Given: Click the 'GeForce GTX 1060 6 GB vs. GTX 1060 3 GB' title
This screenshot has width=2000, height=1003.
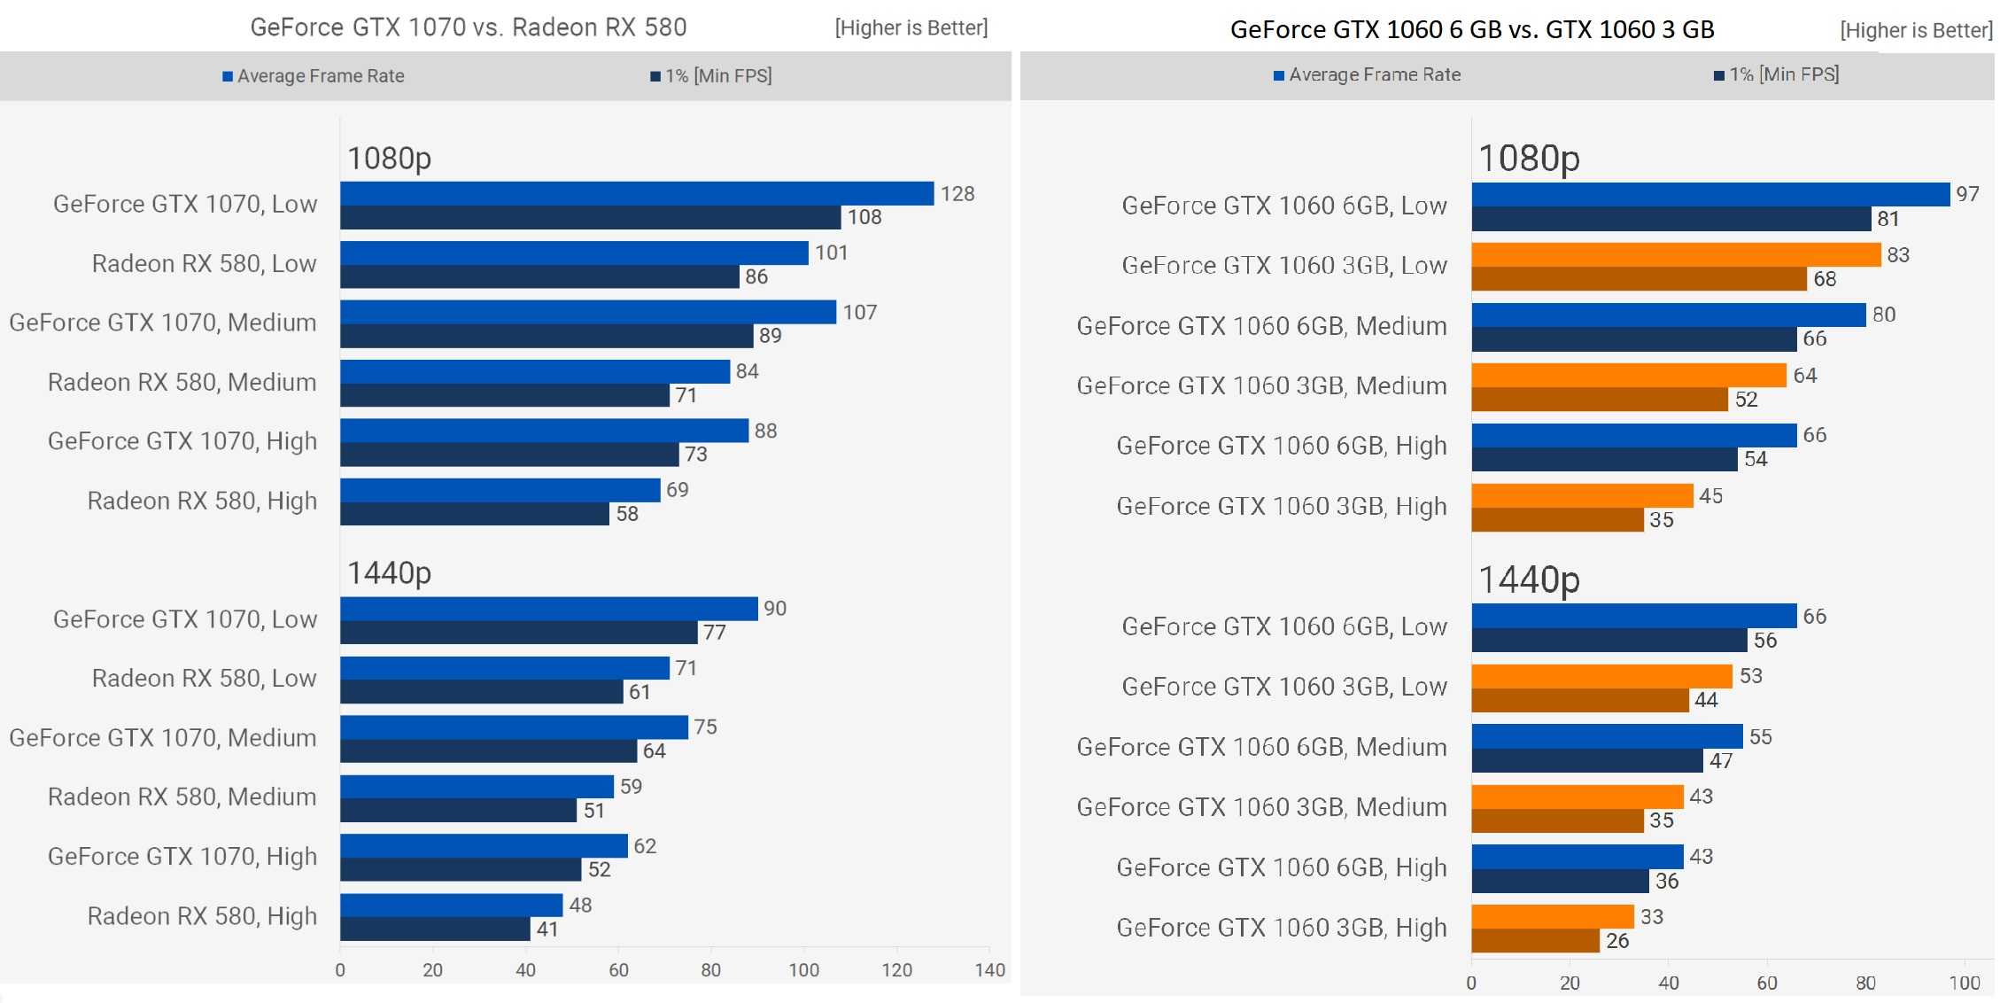Looking at the screenshot, I should pyautogui.click(x=1472, y=30).
